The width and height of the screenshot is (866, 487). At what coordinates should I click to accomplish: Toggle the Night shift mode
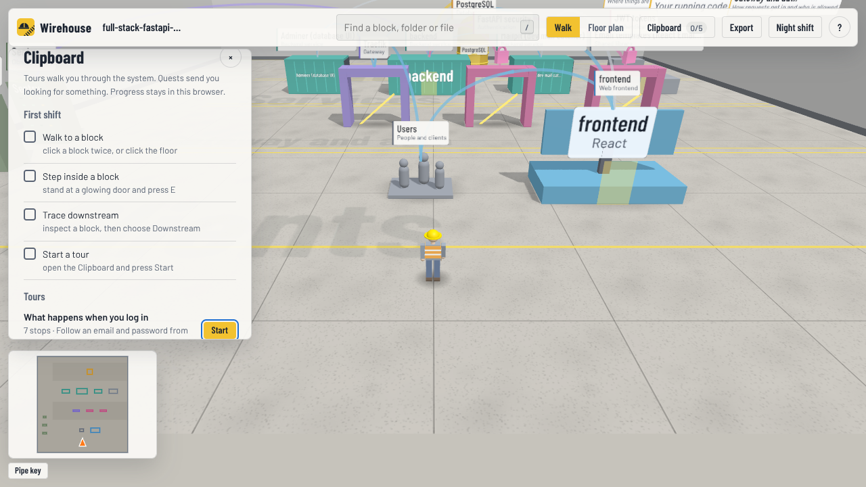(795, 28)
